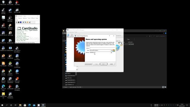Click the Foxit Reader desktop icon

3,64
